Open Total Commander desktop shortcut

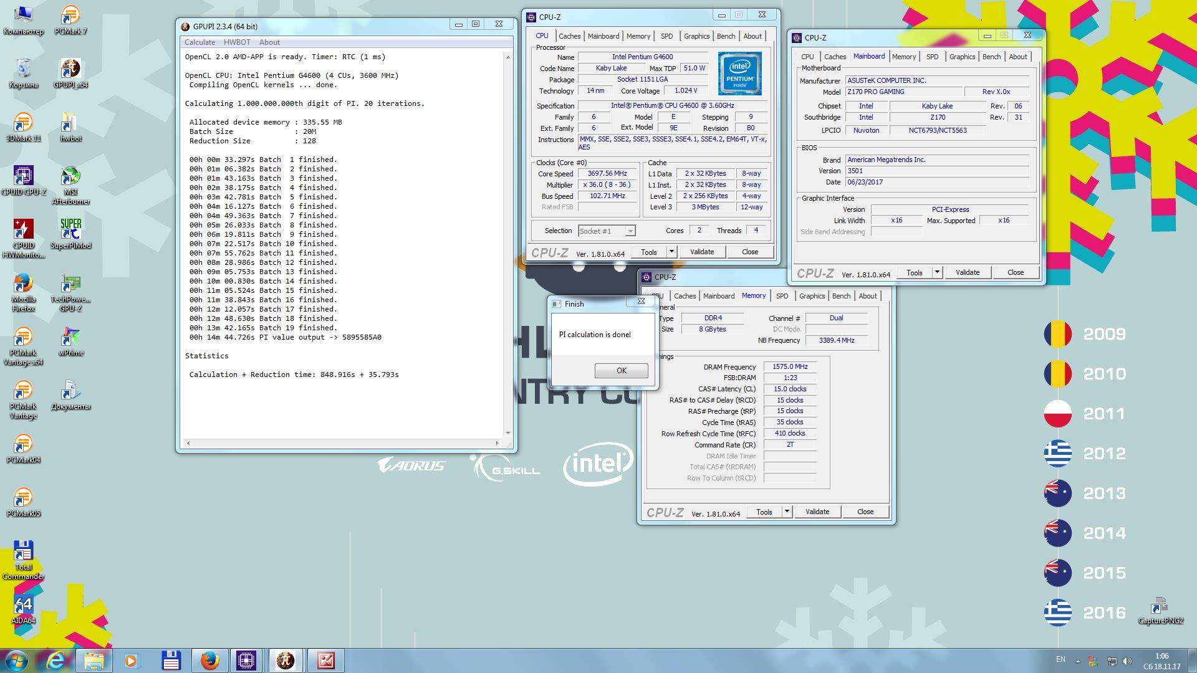[23, 560]
